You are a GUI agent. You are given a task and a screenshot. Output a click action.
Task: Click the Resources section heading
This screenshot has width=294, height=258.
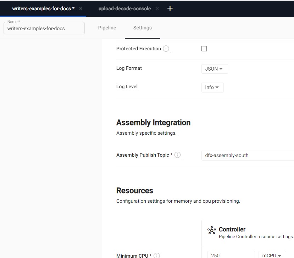point(135,191)
